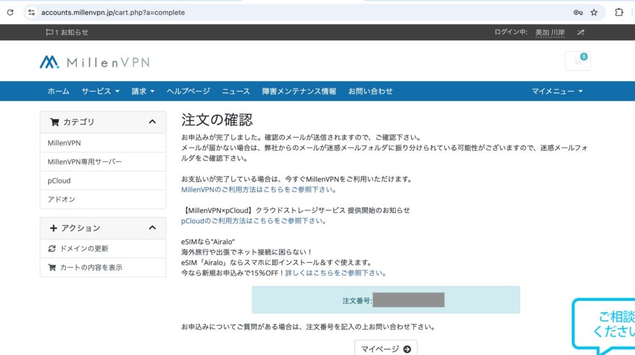Expand the 請求 dropdown menu
Screen dimensions: 635x355
click(143, 91)
